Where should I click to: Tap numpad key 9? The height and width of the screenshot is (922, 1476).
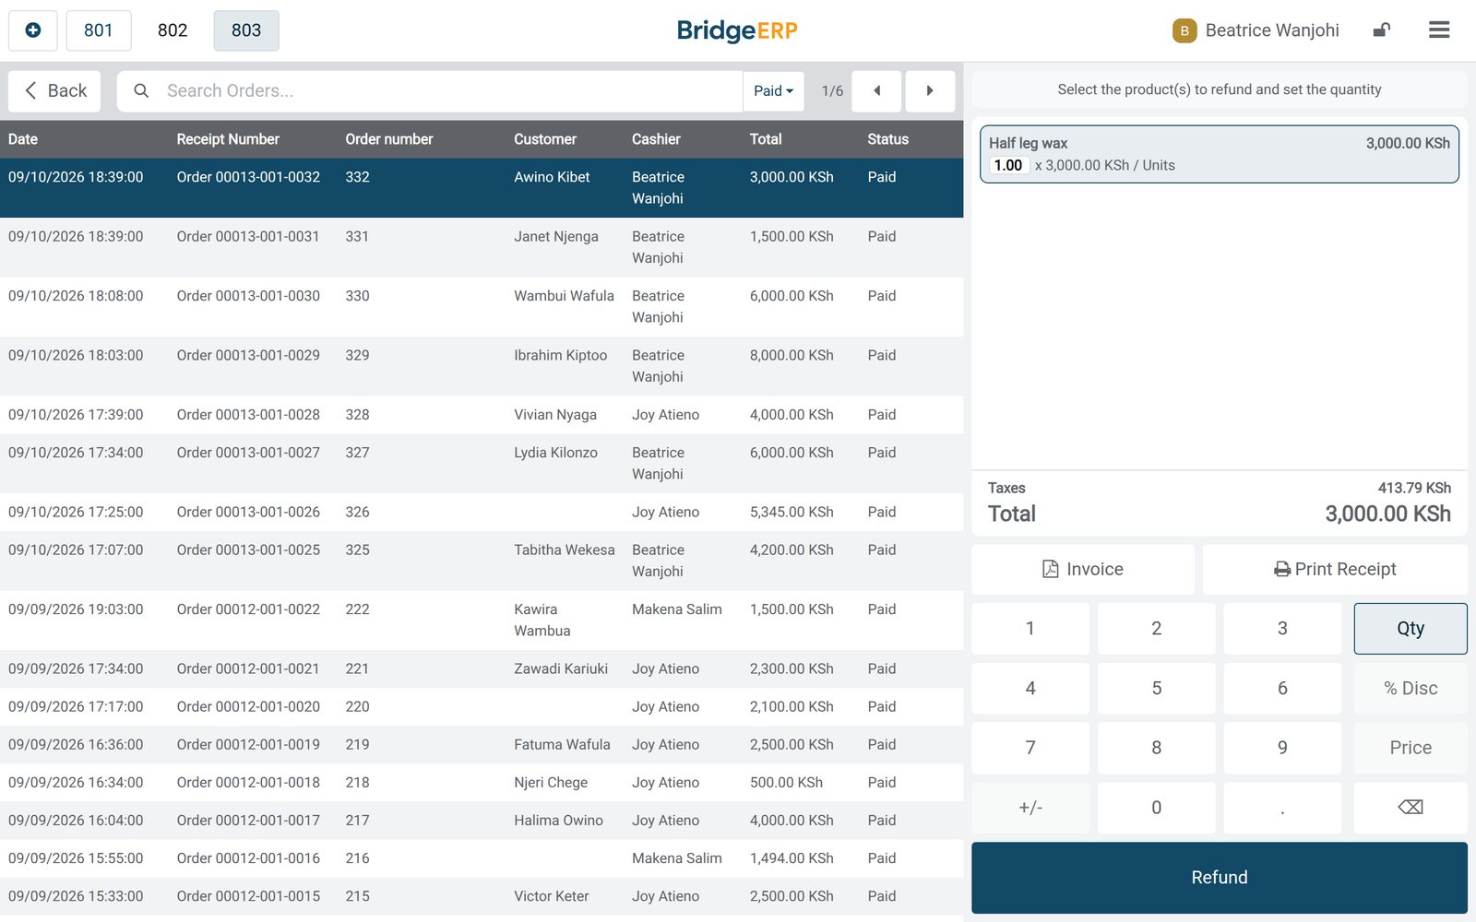(x=1282, y=748)
